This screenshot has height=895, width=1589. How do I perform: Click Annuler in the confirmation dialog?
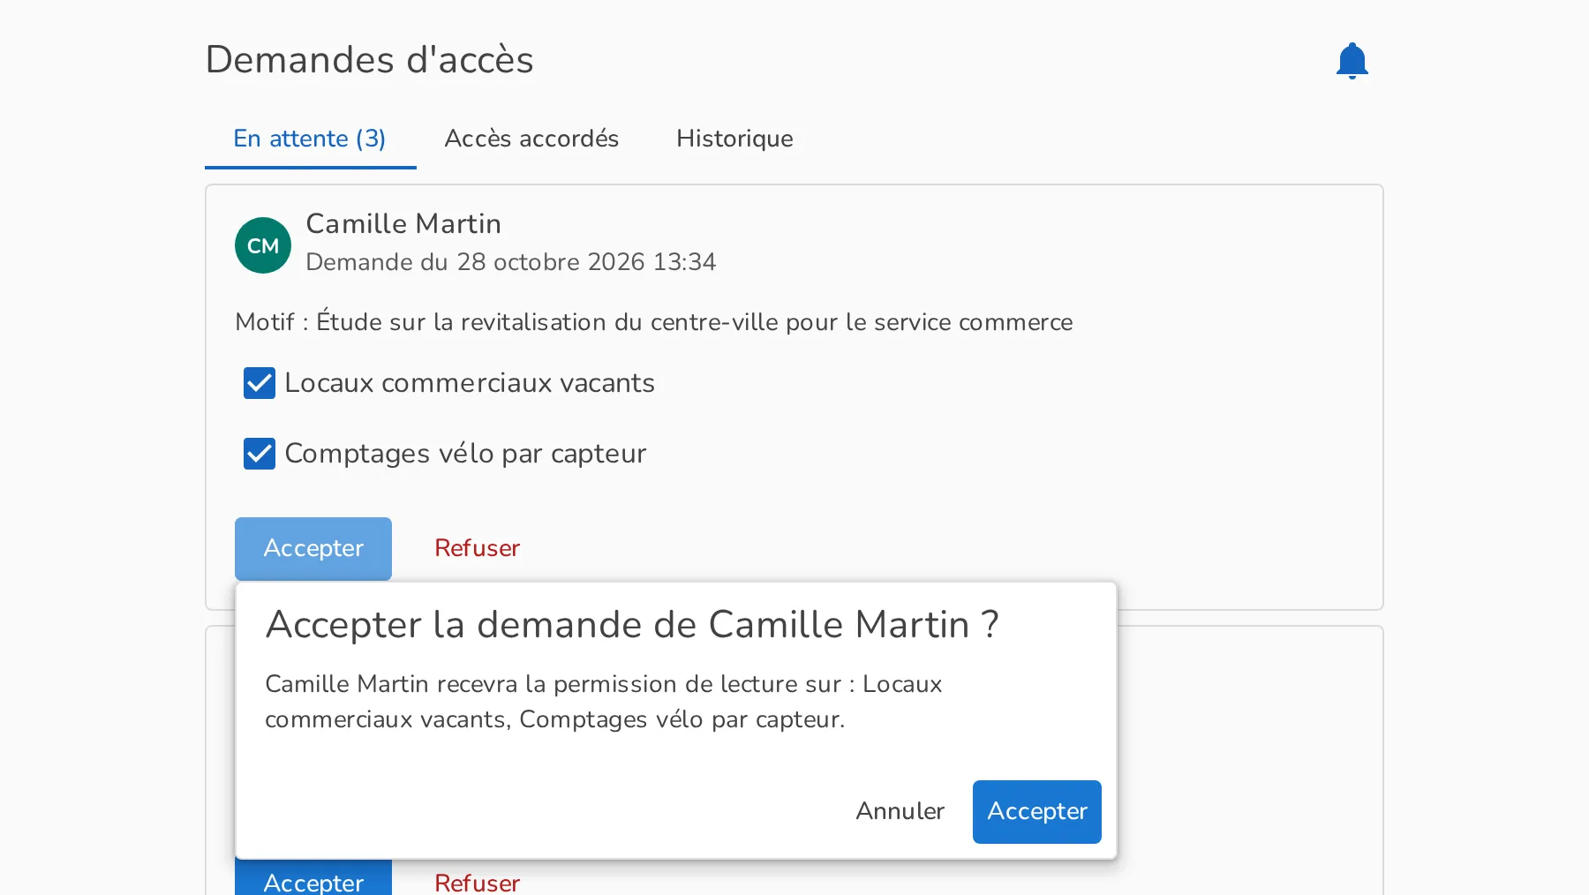[900, 811]
